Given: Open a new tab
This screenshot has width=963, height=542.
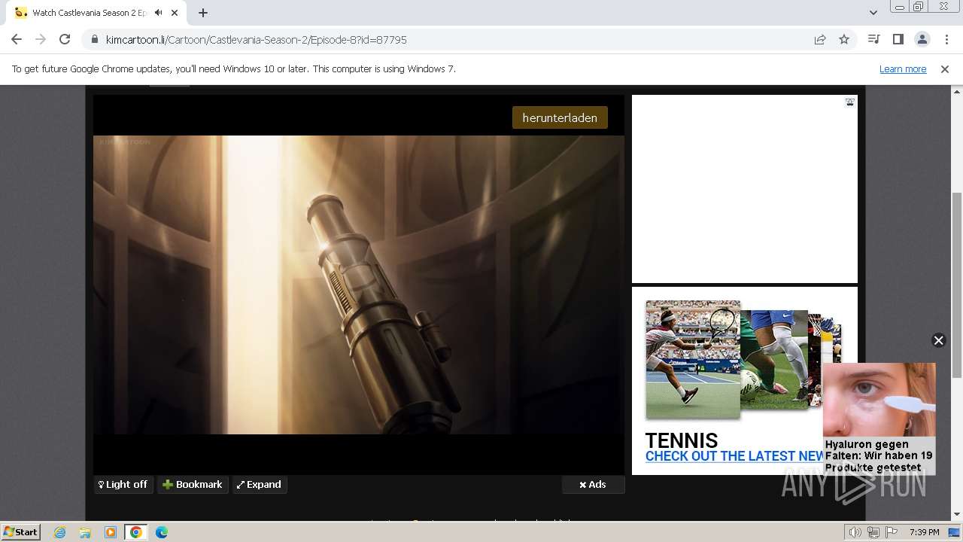Looking at the screenshot, I should (203, 13).
